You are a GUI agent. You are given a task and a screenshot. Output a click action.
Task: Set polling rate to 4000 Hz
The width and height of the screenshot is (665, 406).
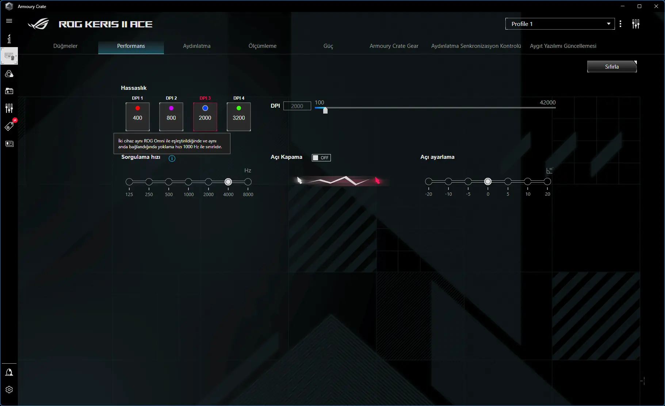coord(228,182)
